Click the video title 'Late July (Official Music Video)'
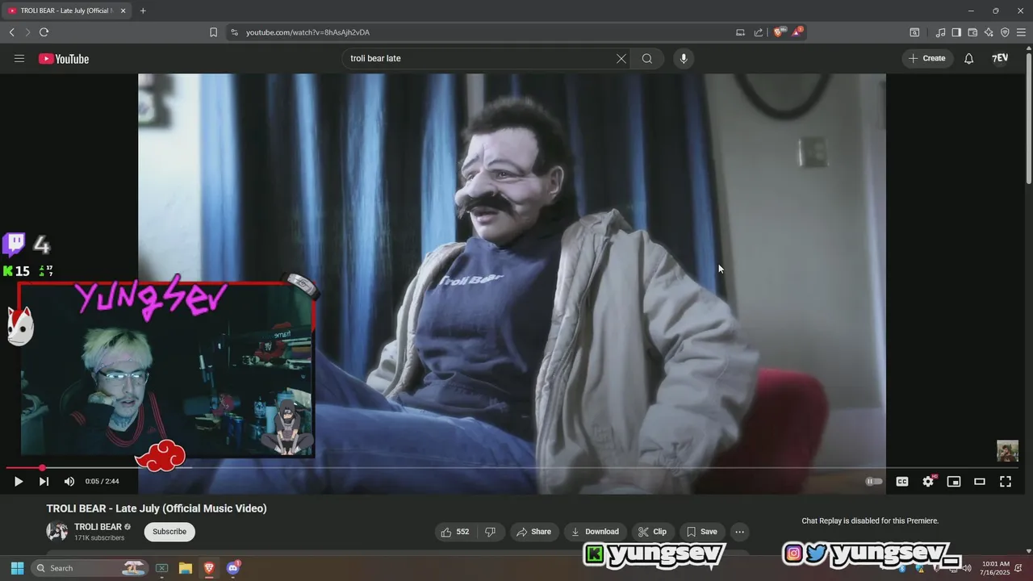This screenshot has width=1033, height=581. (x=191, y=508)
